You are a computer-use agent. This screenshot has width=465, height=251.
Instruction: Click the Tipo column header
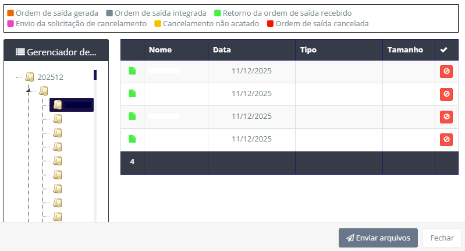coord(308,50)
